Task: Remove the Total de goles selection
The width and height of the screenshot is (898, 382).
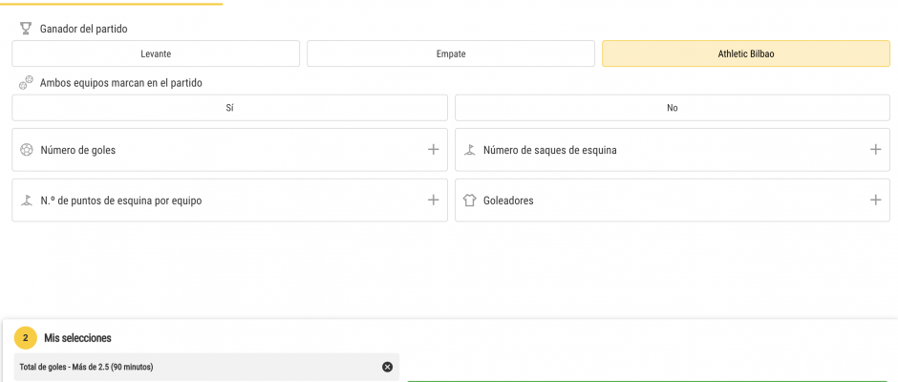Action: click(x=387, y=367)
